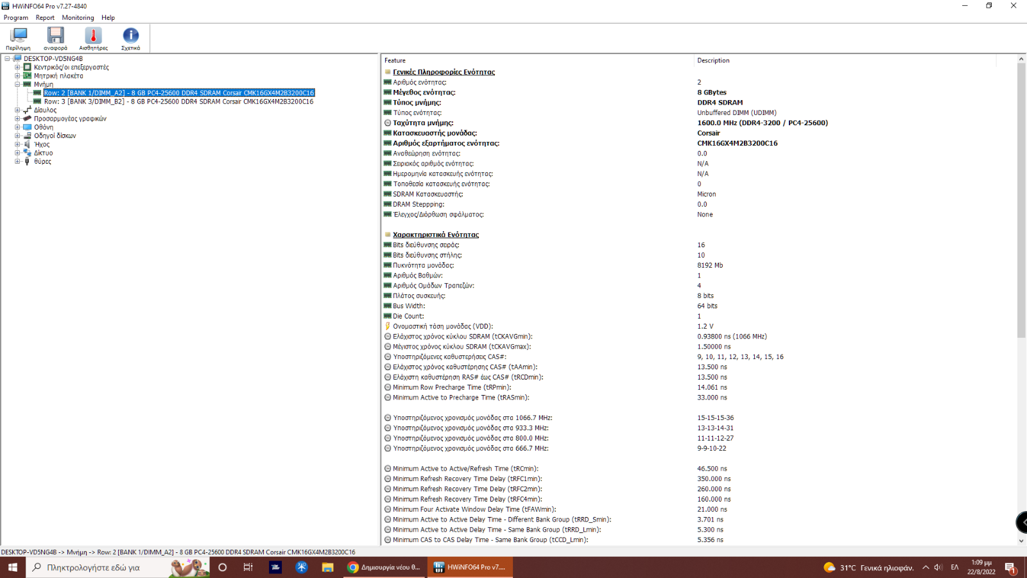Select Row: 3 [BANK 3/DIMM_B2] memory module

pyautogui.click(x=179, y=101)
